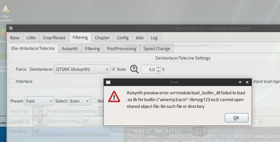Increase the 5.0 percent spinner value
The height and width of the screenshot is (142, 280).
[x=158, y=68]
